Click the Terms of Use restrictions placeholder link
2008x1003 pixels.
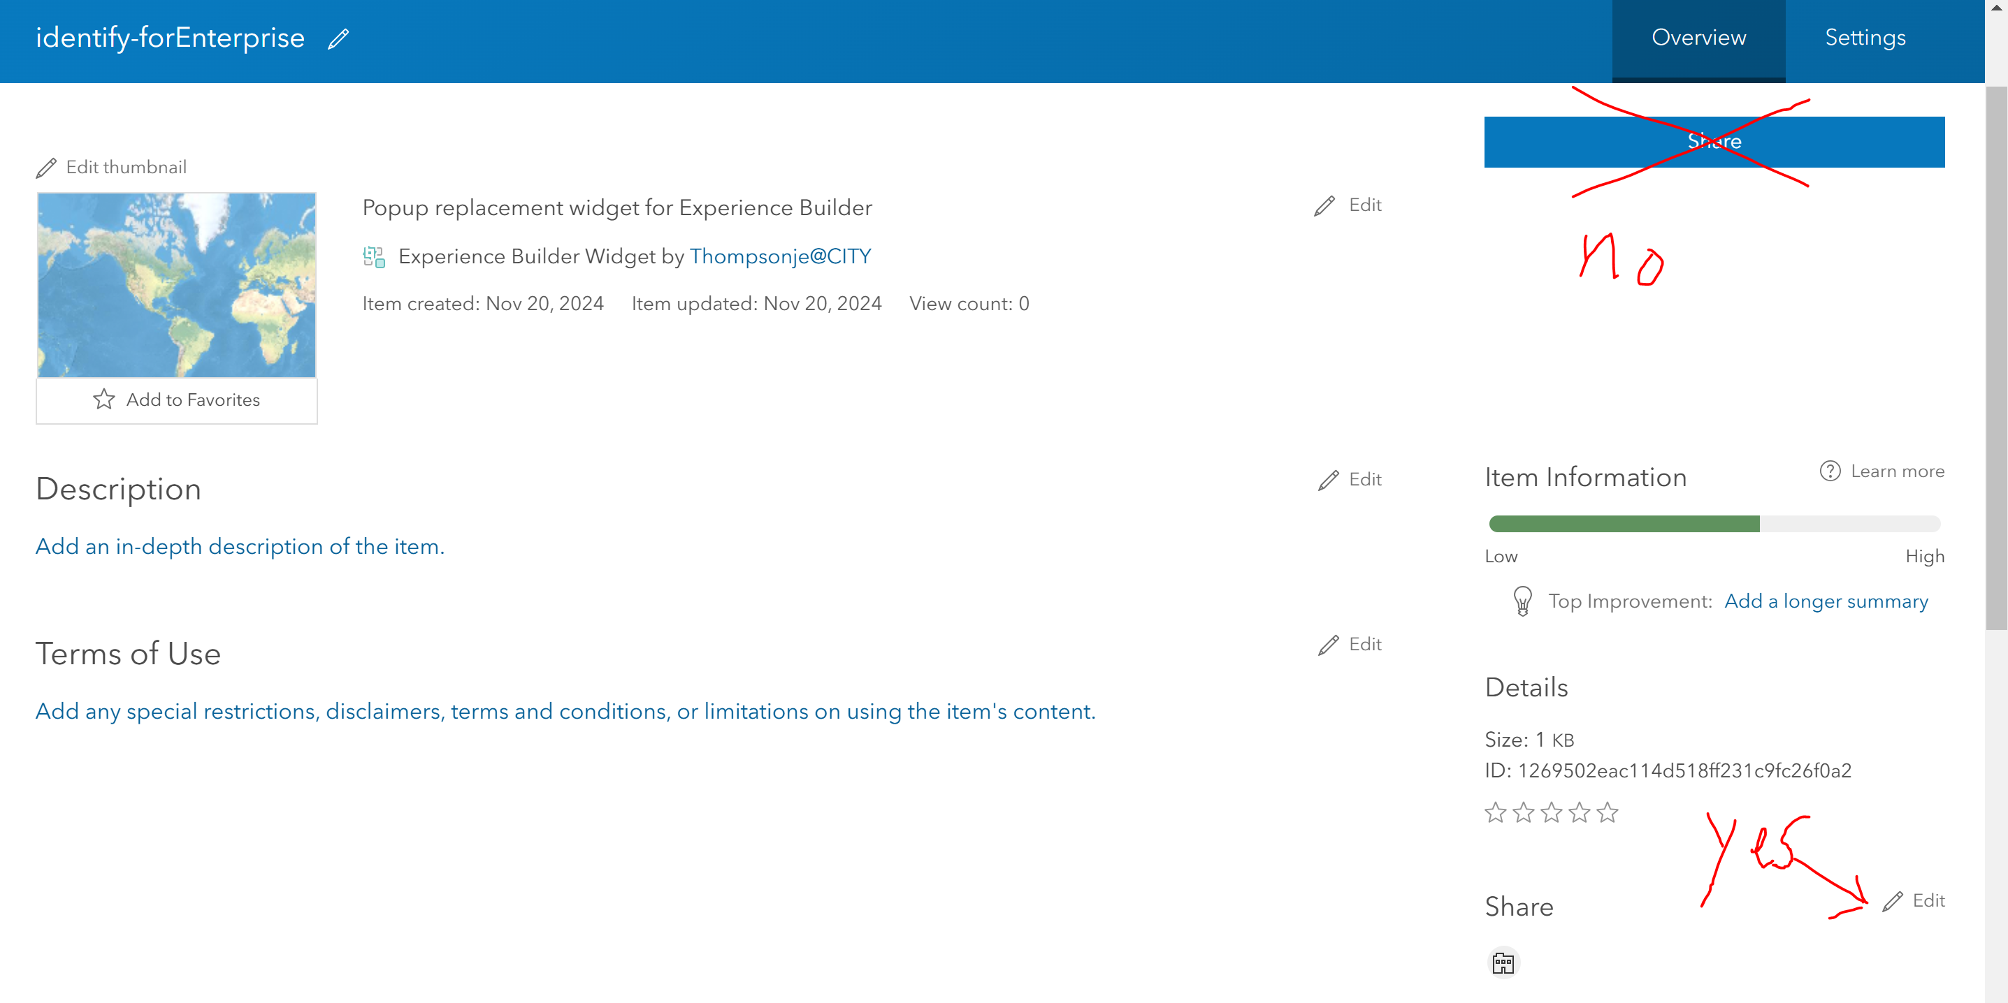click(x=566, y=710)
